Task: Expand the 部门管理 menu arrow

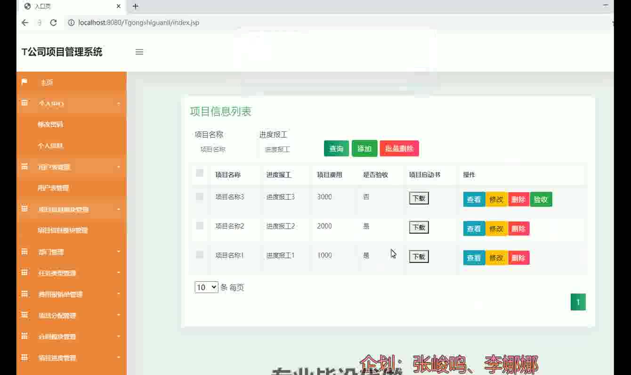Action: pos(119,252)
